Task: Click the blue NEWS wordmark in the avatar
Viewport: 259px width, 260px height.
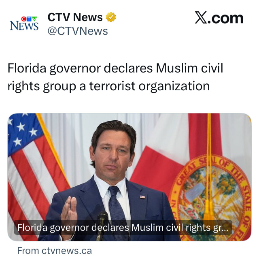Action: pos(24,26)
